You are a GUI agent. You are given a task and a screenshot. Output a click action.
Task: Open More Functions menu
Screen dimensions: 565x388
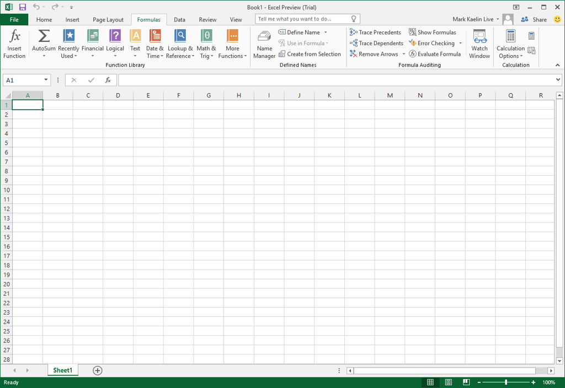coord(232,44)
